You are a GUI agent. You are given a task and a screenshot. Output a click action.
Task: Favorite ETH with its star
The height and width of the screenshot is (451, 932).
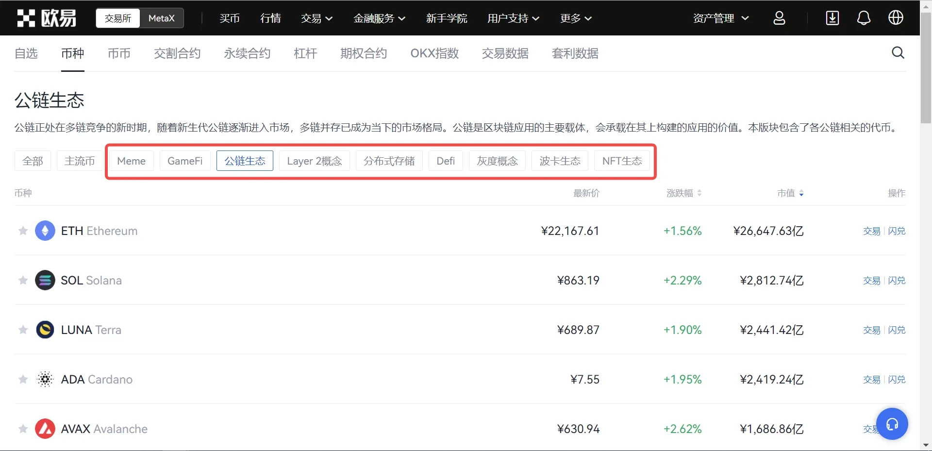pyautogui.click(x=22, y=231)
